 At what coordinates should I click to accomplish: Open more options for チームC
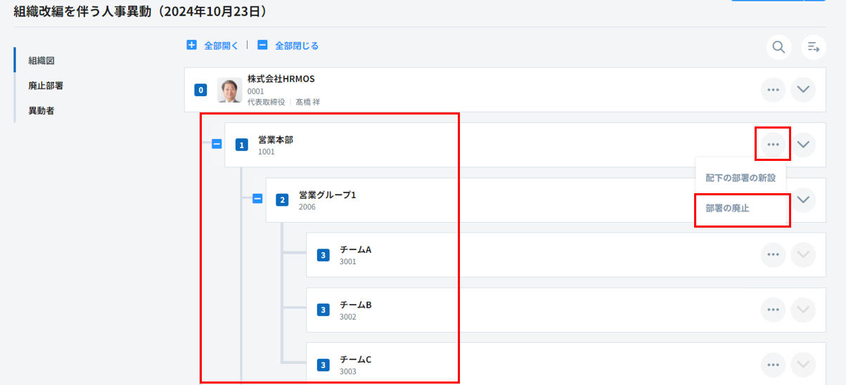pyautogui.click(x=773, y=365)
